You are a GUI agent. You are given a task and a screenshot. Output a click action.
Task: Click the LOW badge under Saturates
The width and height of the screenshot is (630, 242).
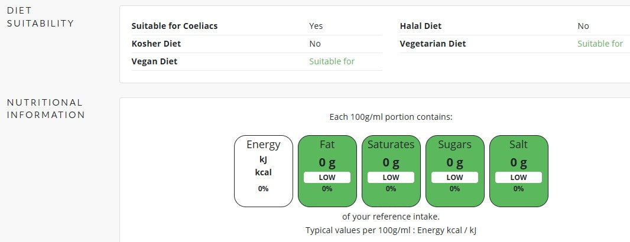click(391, 177)
